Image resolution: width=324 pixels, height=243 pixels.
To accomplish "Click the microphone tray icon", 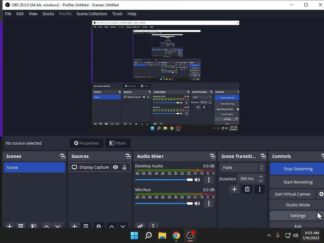I will click(x=278, y=235).
